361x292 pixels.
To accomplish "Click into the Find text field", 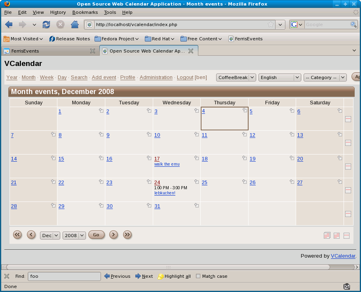I will point(64,276).
